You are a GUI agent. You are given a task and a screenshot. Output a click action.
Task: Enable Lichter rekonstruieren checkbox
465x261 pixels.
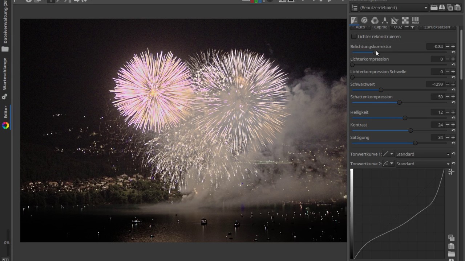[354, 37]
